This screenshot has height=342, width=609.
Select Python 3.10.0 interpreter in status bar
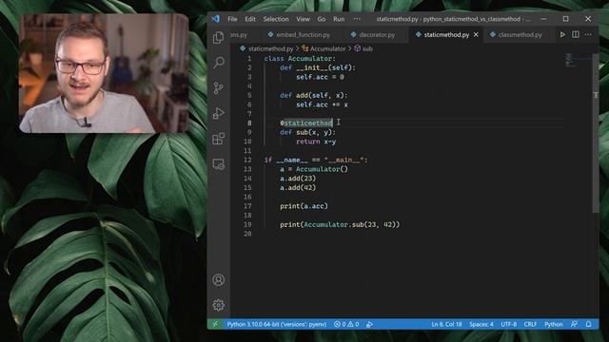(x=277, y=324)
